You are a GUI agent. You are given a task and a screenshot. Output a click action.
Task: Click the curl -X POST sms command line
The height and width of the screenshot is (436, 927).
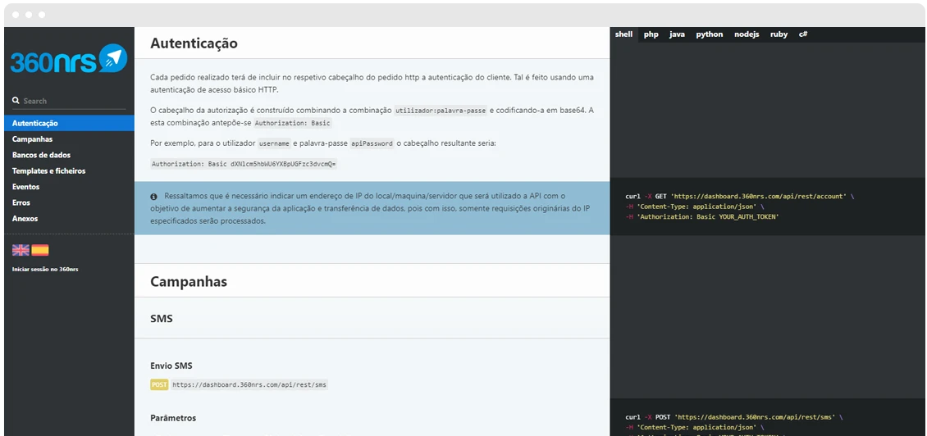tap(733, 416)
